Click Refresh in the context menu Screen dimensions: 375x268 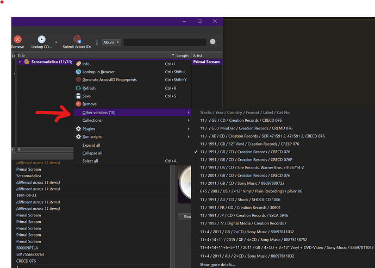tap(89, 88)
